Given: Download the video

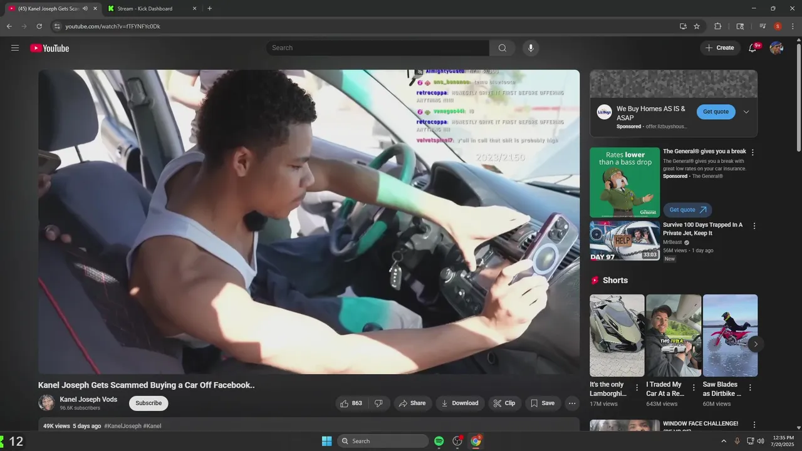Looking at the screenshot, I should pos(460,403).
